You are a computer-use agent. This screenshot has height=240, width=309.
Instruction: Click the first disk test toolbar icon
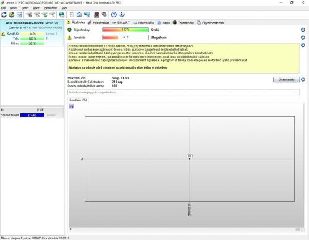[29, 15]
